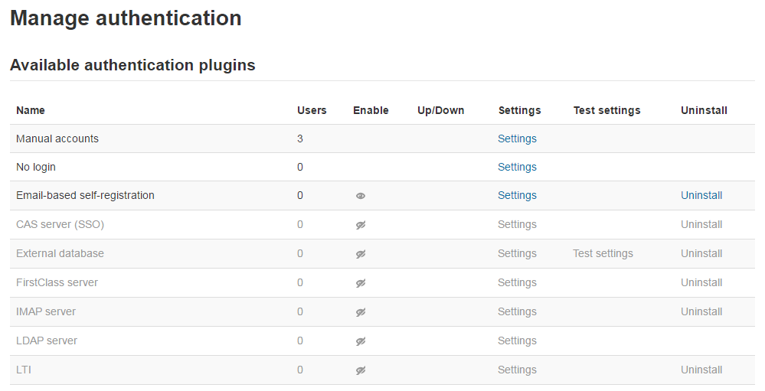This screenshot has width=765, height=391.
Task: Open Email-based self-registration Settings link
Action: [517, 195]
